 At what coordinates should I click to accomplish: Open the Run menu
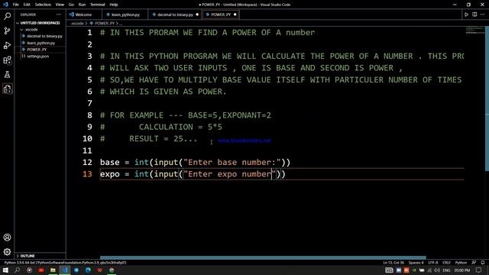[x=82, y=5]
